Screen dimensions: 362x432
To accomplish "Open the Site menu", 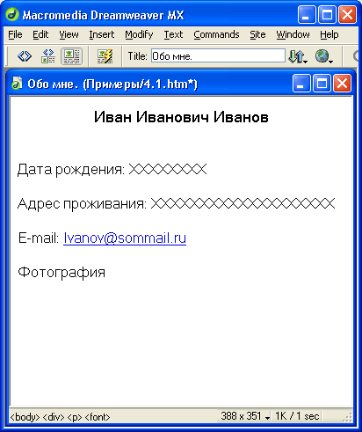I will coord(257,34).
